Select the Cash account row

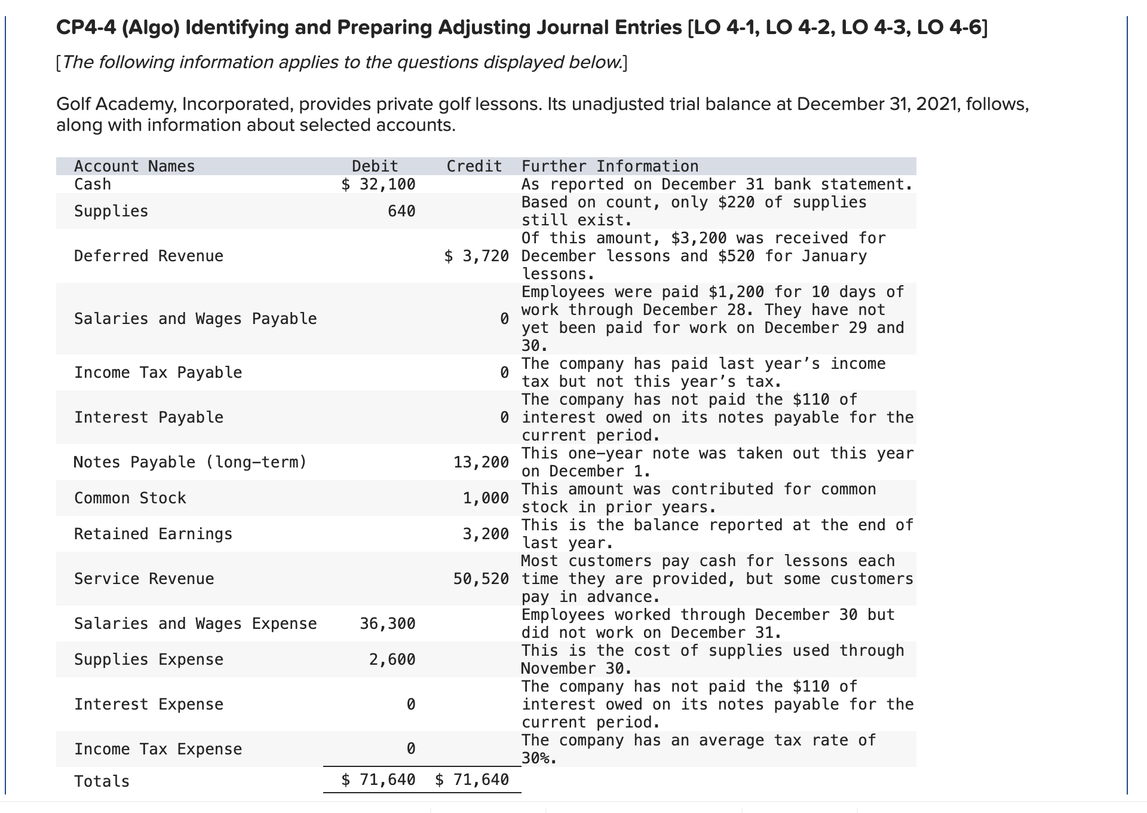(x=93, y=184)
